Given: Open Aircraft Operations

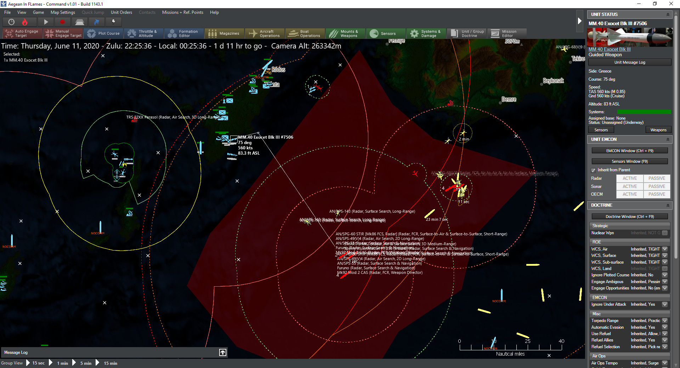Looking at the screenshot, I should click(x=265, y=33).
